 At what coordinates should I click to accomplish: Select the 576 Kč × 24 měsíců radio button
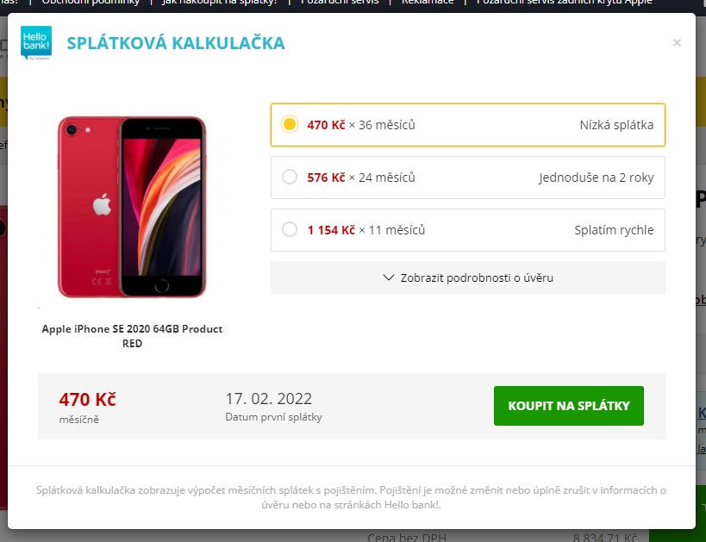[290, 177]
